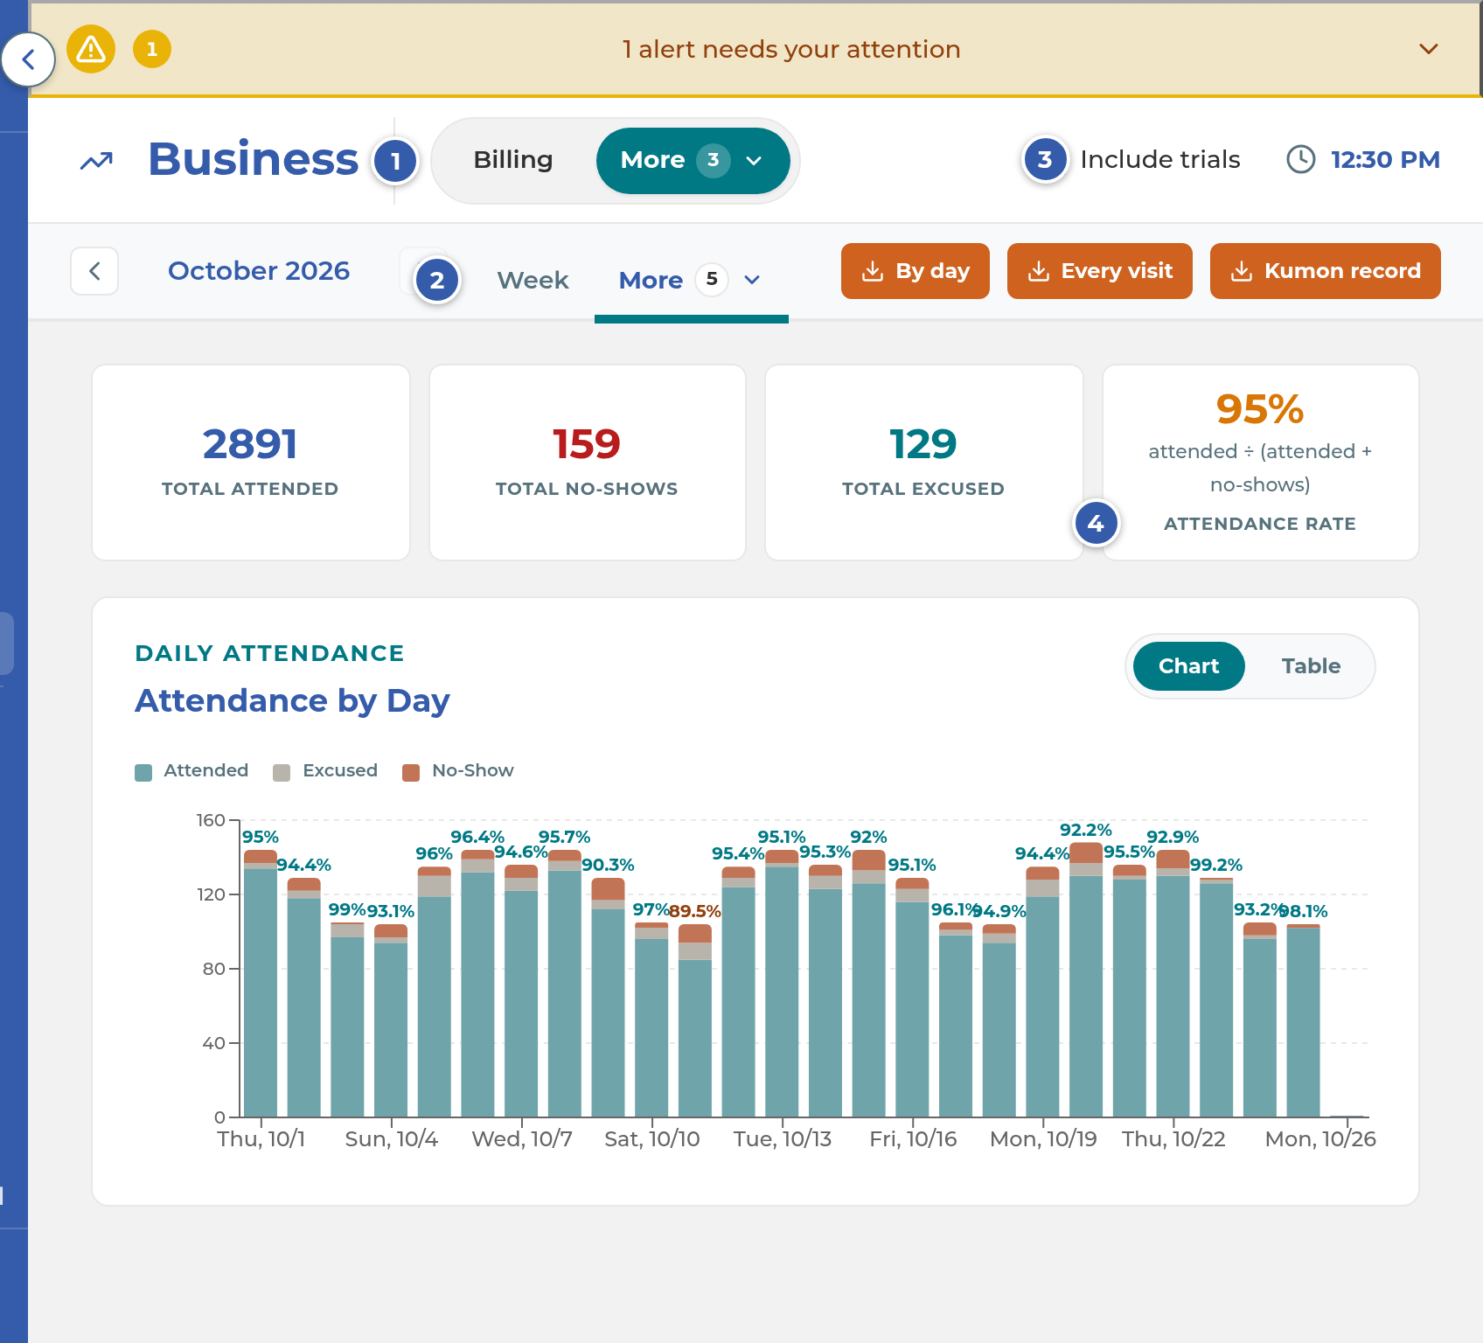Click the 95% attendance rate value
The width and height of the screenshot is (1483, 1343).
click(x=1260, y=409)
